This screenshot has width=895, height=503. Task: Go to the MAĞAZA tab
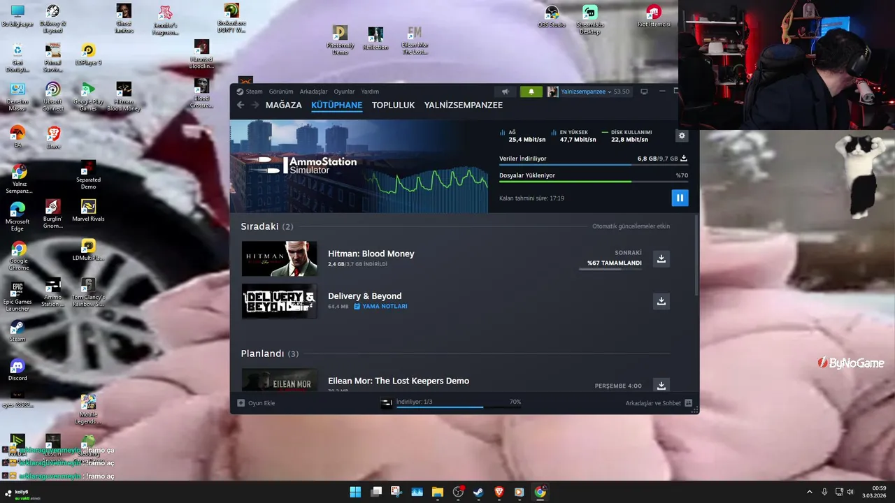pos(284,105)
